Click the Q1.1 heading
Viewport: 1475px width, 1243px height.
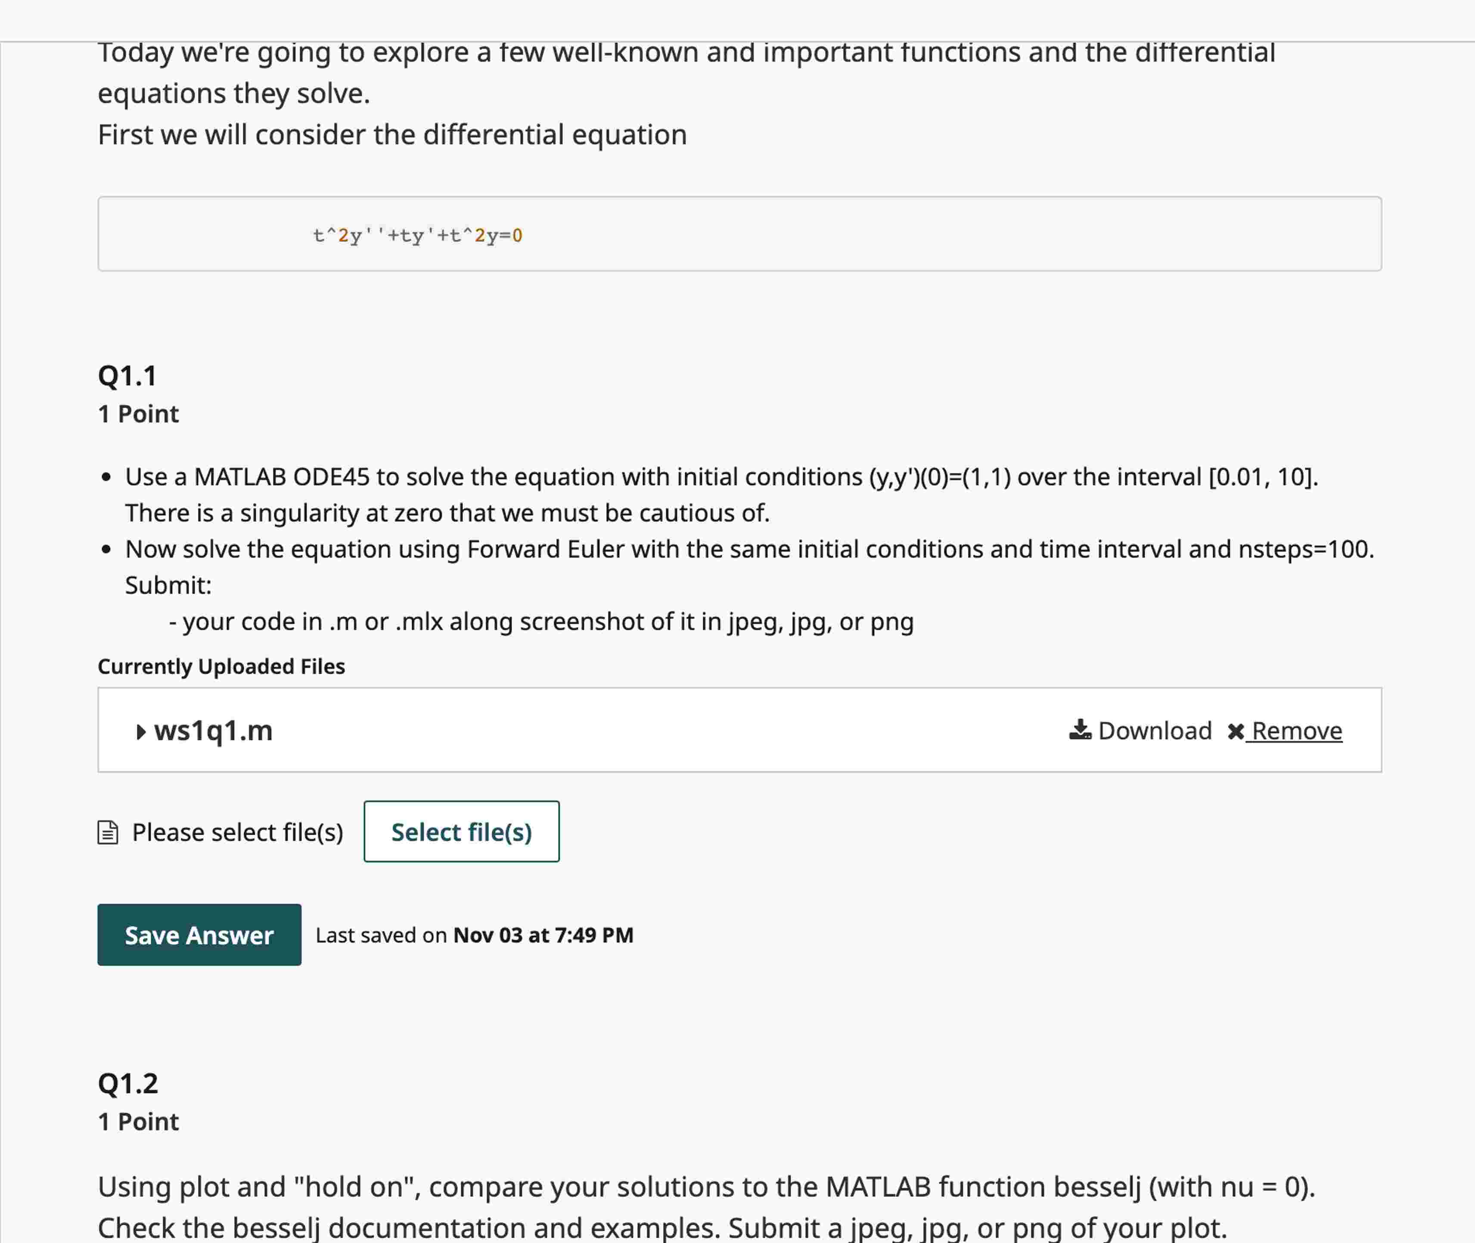tap(127, 375)
